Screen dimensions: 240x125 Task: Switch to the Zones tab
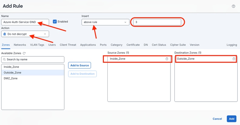pos(6,45)
